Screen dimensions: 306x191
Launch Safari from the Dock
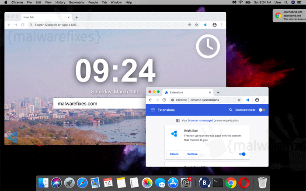click(82, 183)
